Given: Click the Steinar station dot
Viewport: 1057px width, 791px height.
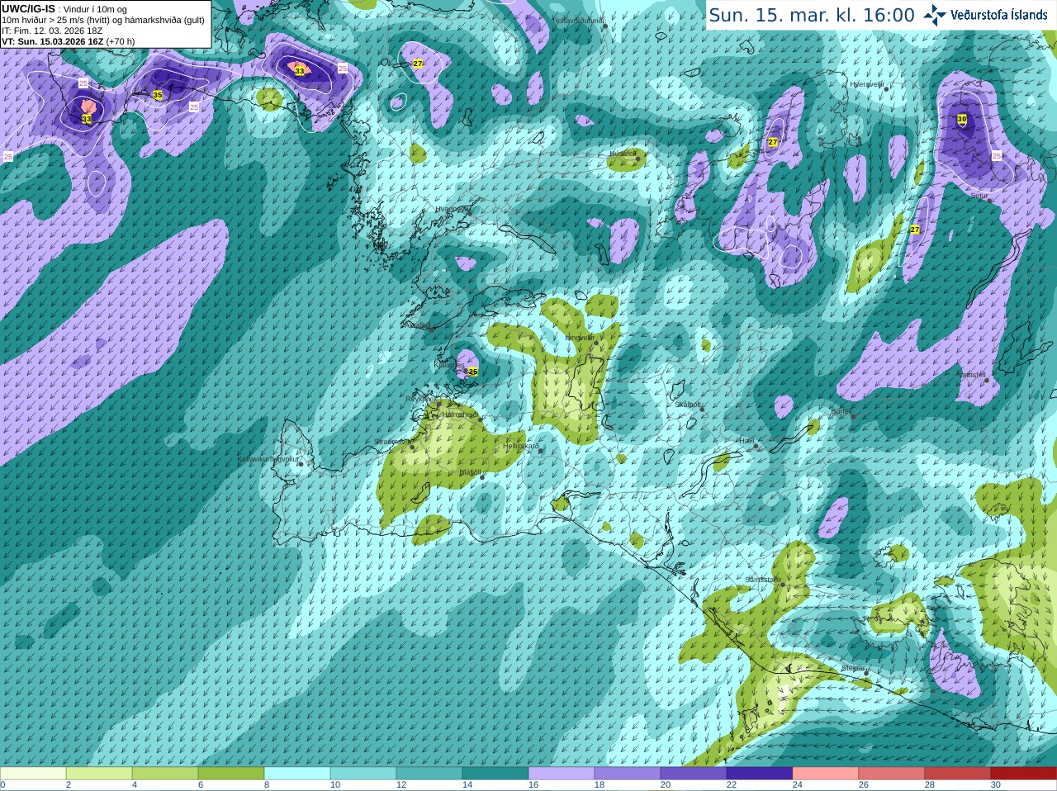Looking at the screenshot, I should 866,674.
